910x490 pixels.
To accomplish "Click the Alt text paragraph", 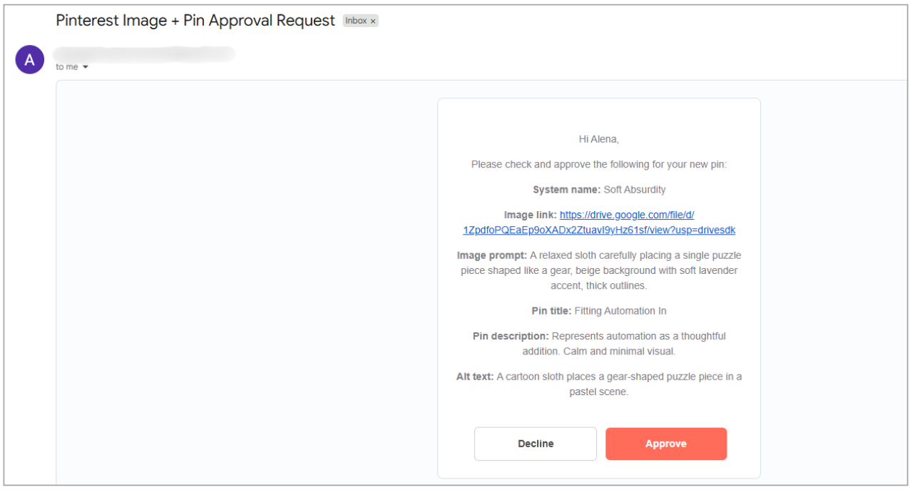I will click(599, 384).
